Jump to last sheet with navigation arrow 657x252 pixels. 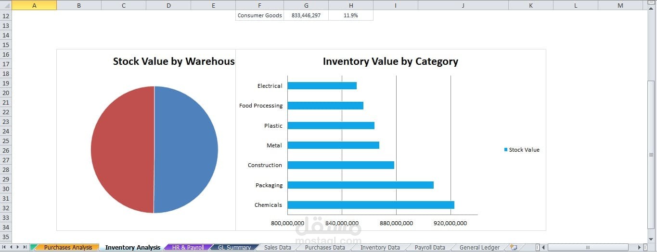25,247
